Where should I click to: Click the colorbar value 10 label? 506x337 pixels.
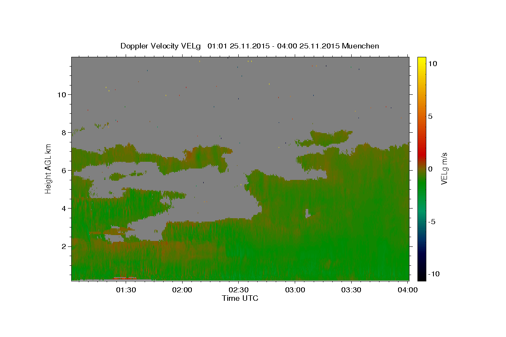pyautogui.click(x=432, y=63)
